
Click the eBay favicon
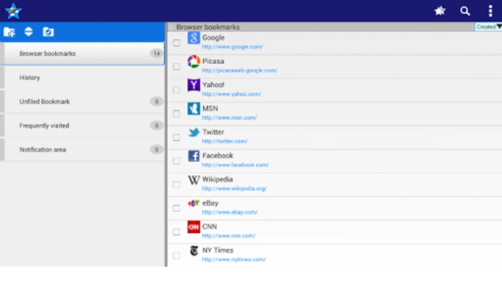(x=193, y=203)
